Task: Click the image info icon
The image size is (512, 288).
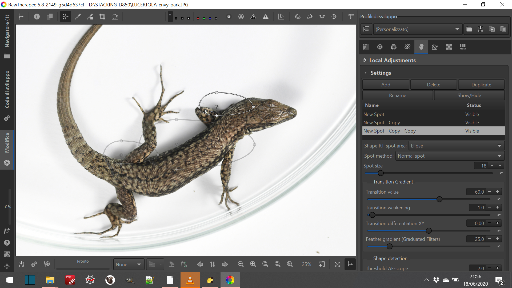Action: tap(37, 17)
